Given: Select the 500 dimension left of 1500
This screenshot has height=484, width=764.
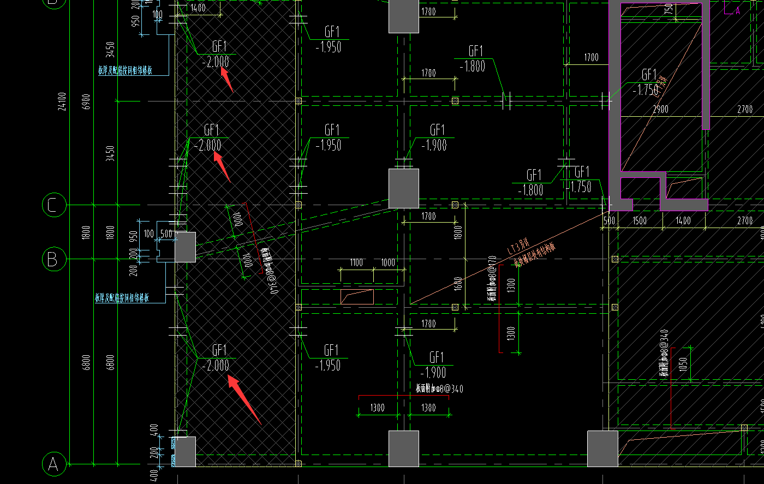Looking at the screenshot, I should pyautogui.click(x=609, y=221).
